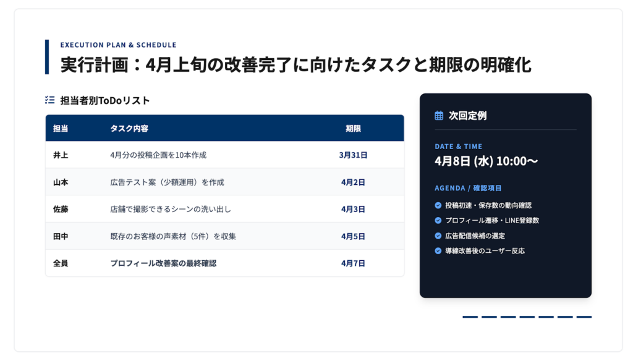Screen dimensions: 633x358
Task: Select the task 広告テスト案（少額運用）を作成
Action: tap(167, 182)
